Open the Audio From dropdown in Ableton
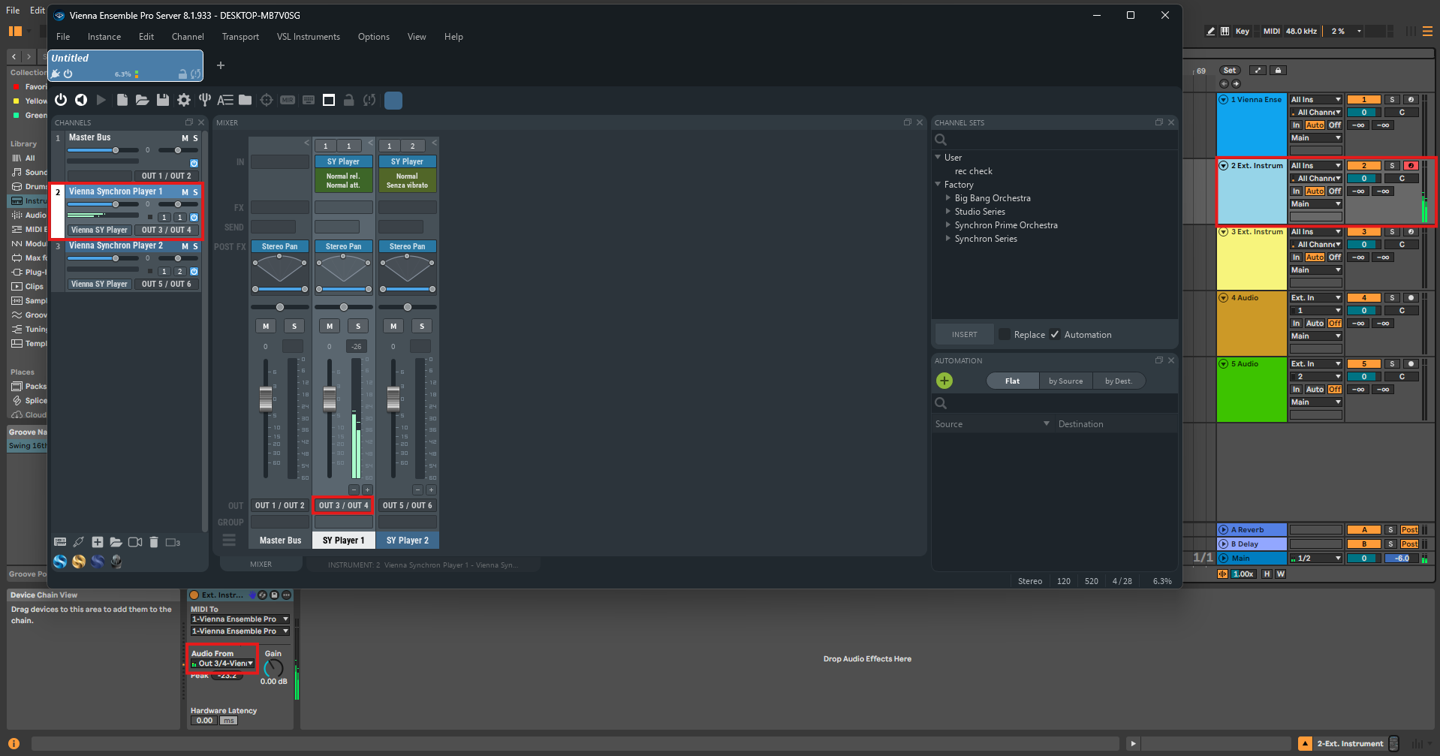Image resolution: width=1440 pixels, height=756 pixels. coord(222,664)
